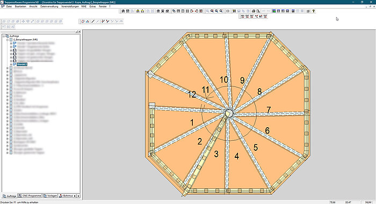Click the redo arrow in the toolbar
This screenshot has width=376, height=204.
coord(269,11)
